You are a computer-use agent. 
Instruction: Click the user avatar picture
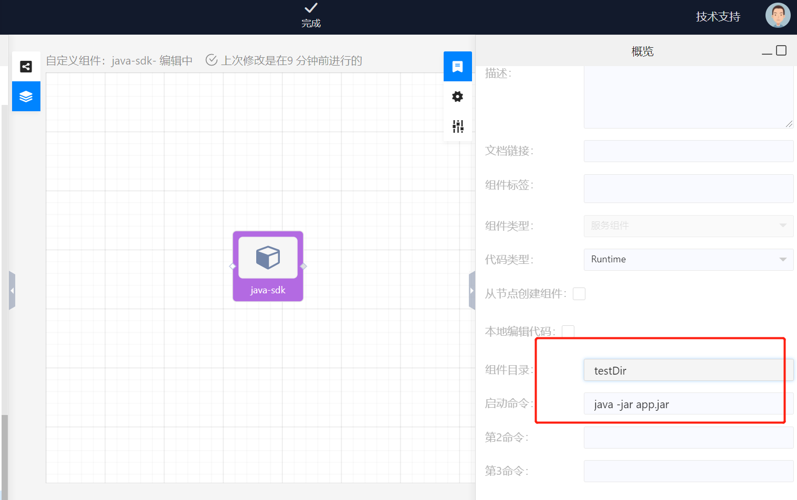tap(777, 16)
